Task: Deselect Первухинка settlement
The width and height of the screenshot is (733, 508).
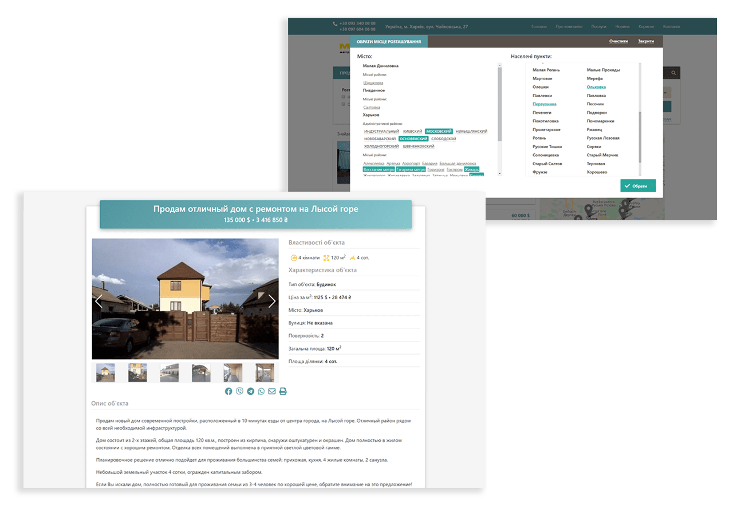Action: 545,104
